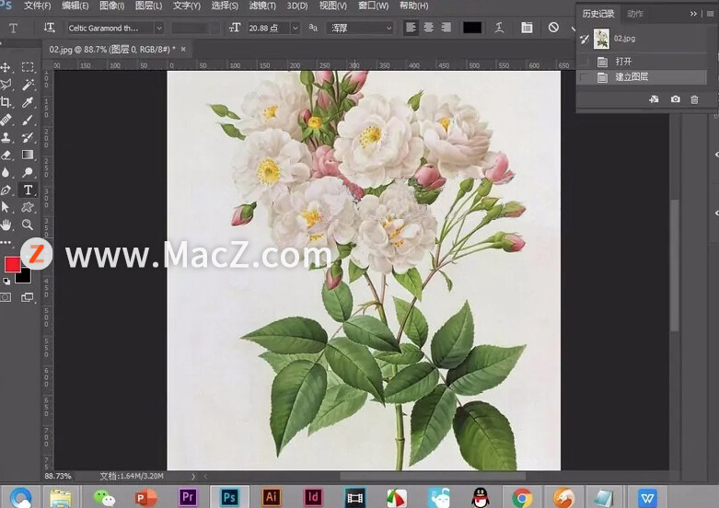Screen dimensions: 719x508
Task: Cancel current text edits
Action: click(553, 28)
